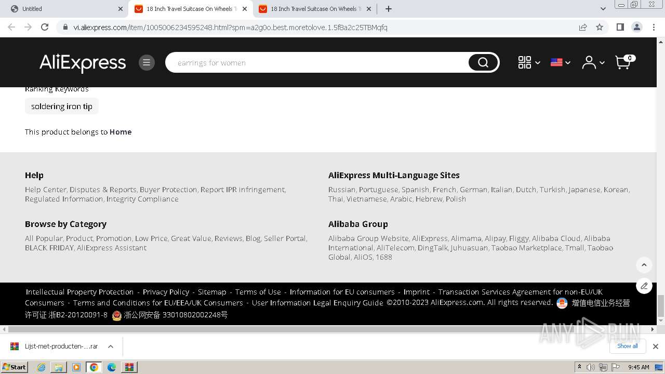Bookmark this page with the star icon
665x374 pixels.
click(x=600, y=27)
